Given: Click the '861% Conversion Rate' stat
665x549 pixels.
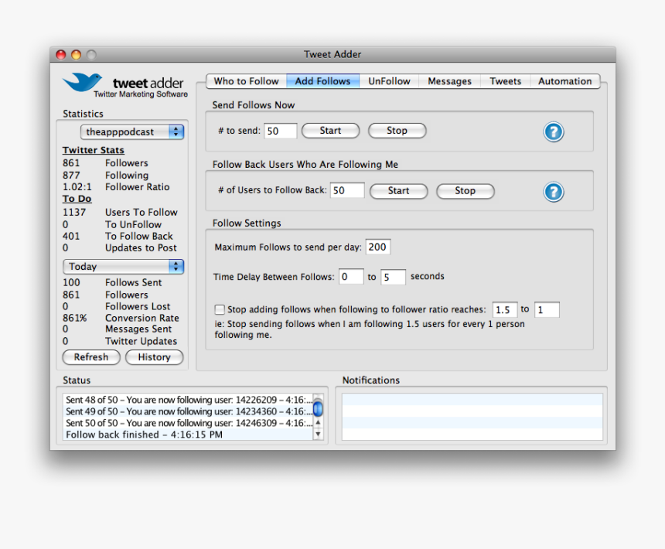Looking at the screenshot, I should [x=121, y=318].
